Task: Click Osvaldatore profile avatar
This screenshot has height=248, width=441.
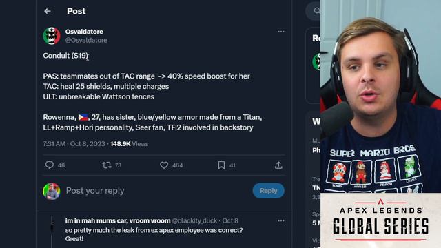Action: (52, 36)
